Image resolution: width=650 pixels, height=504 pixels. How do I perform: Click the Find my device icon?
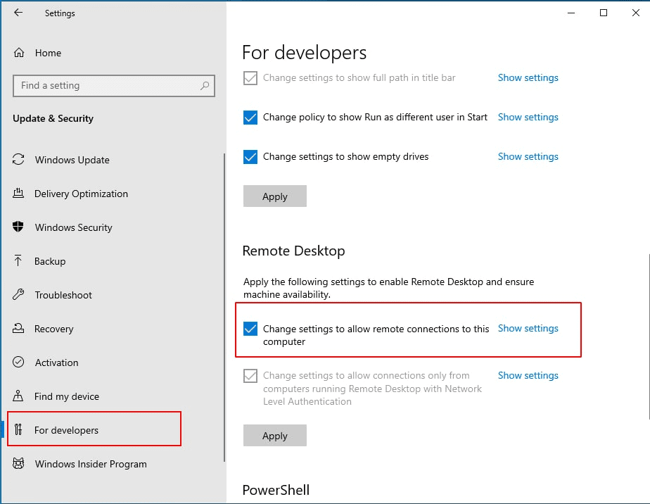(18, 396)
